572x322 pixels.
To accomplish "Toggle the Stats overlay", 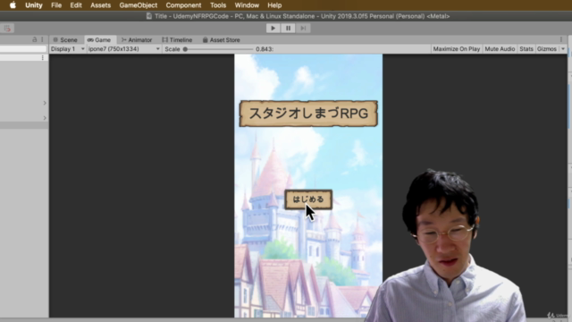I will point(526,49).
